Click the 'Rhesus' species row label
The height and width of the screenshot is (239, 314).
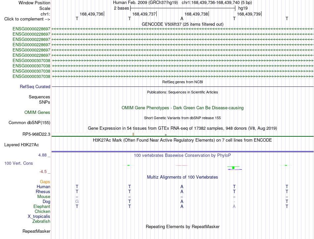click(x=43, y=191)
